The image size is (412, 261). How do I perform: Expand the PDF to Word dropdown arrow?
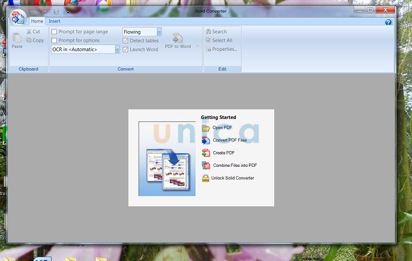(x=197, y=46)
